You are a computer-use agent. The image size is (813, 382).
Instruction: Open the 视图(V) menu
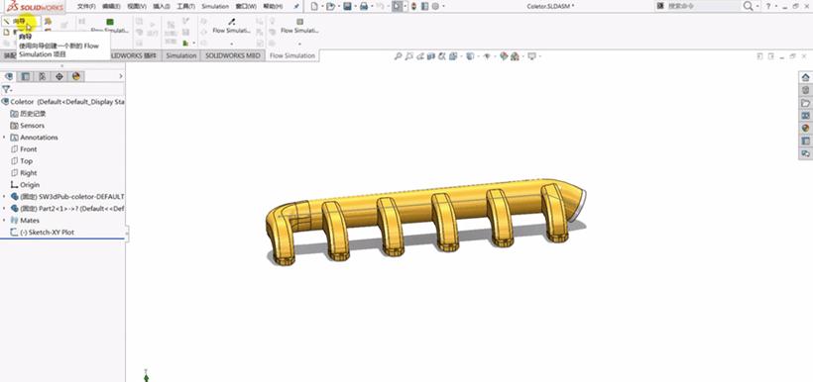click(137, 6)
